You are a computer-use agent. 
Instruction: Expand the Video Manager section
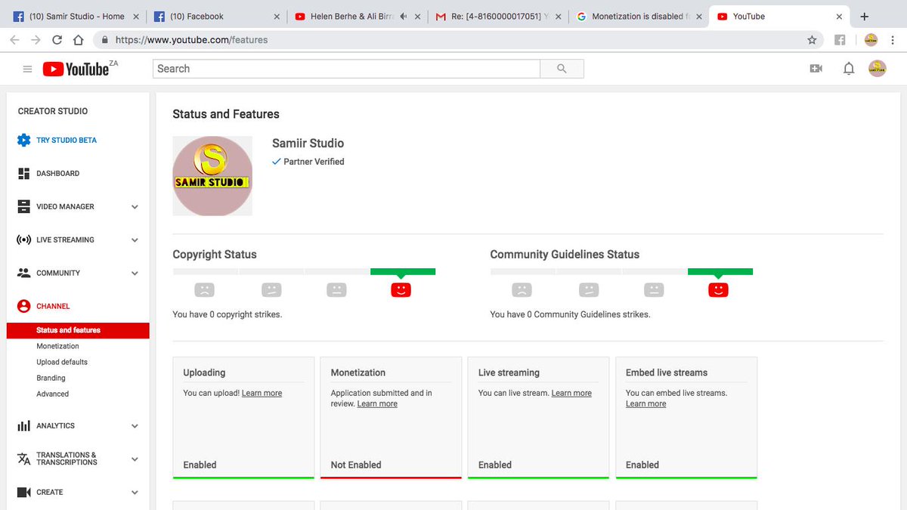pyautogui.click(x=135, y=206)
